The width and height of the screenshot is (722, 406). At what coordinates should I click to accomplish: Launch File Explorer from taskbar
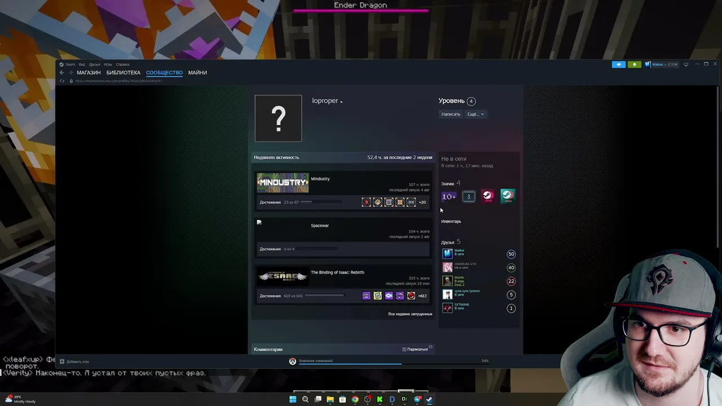pos(330,399)
